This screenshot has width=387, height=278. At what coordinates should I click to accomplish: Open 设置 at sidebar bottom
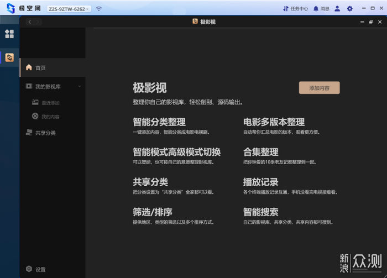(x=40, y=269)
